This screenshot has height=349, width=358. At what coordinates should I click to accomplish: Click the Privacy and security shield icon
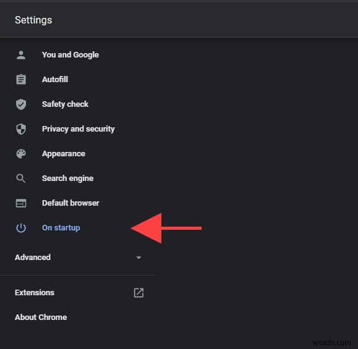21,129
